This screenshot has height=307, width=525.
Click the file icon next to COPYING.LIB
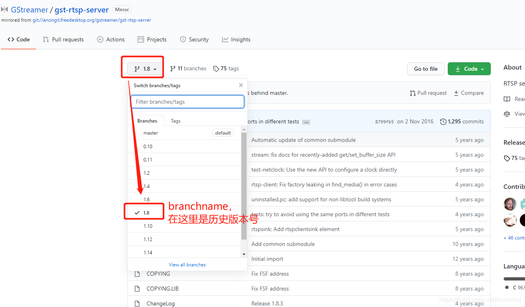137,289
